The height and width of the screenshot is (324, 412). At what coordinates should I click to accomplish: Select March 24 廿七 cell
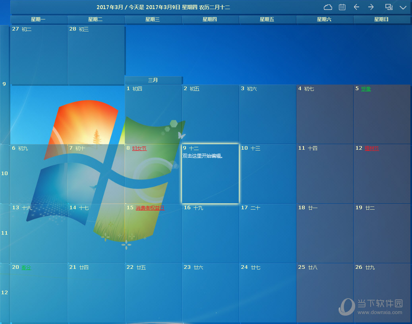pos(267,293)
